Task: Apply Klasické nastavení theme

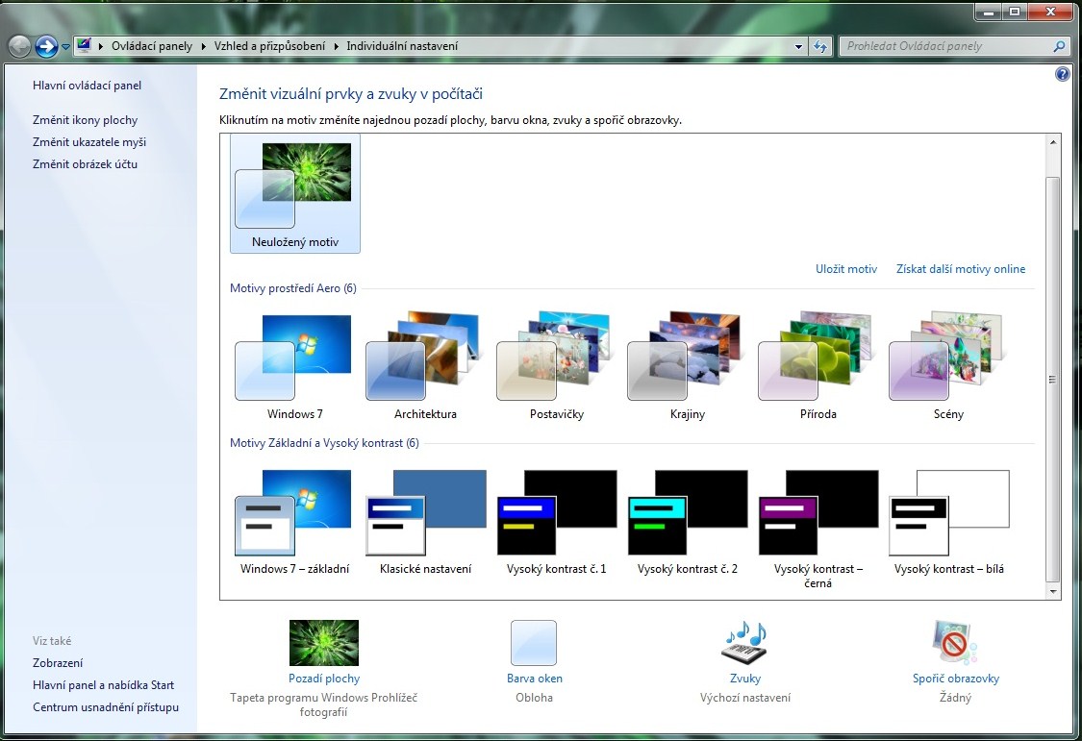Action: click(425, 522)
